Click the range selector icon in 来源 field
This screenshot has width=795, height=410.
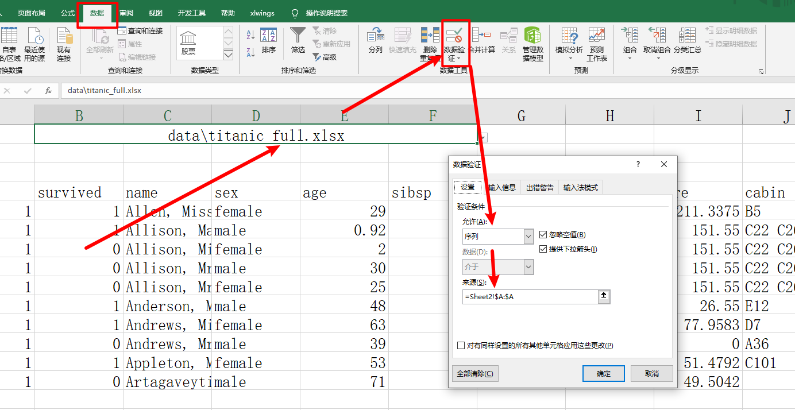[604, 296]
